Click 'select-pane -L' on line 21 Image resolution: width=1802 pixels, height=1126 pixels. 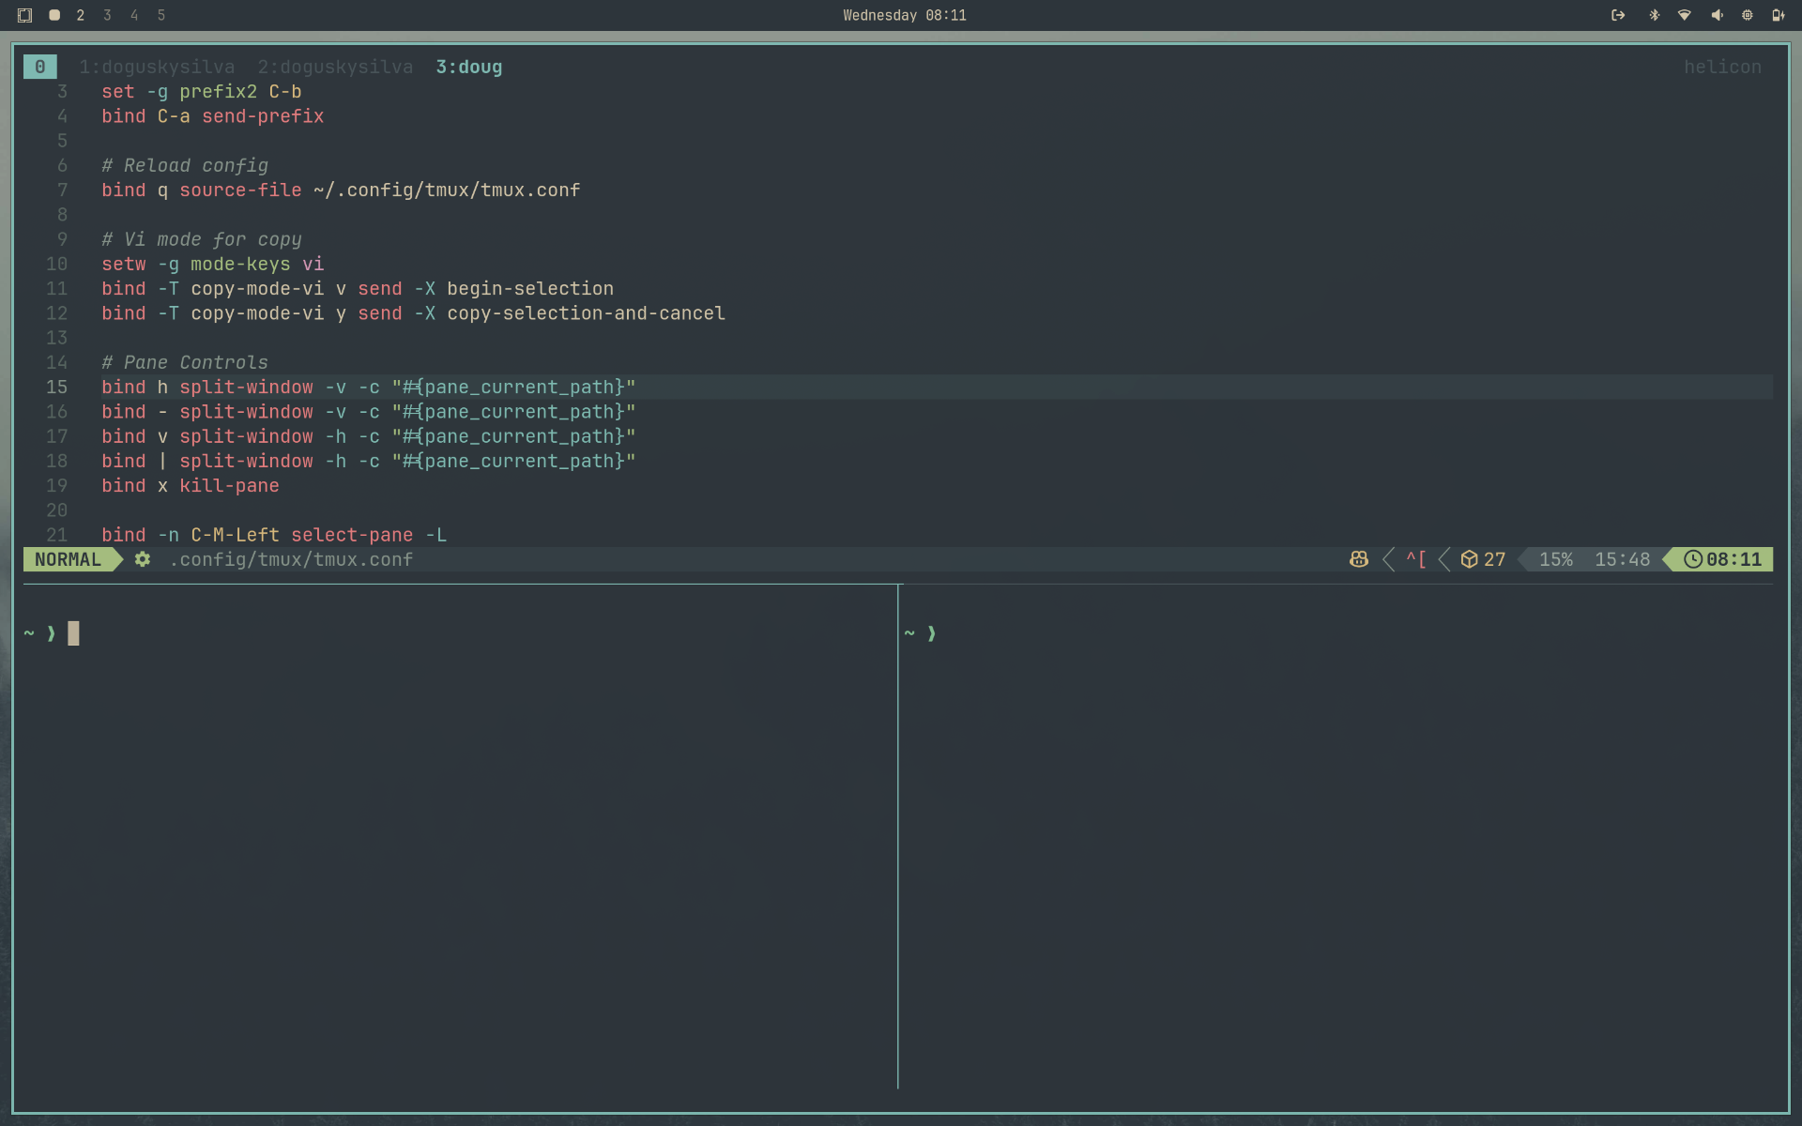point(369,535)
